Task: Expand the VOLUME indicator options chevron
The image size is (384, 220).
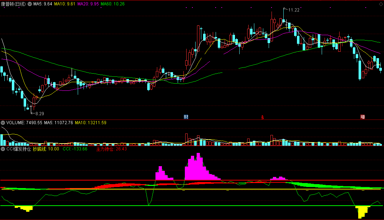Action: [x=3, y=123]
